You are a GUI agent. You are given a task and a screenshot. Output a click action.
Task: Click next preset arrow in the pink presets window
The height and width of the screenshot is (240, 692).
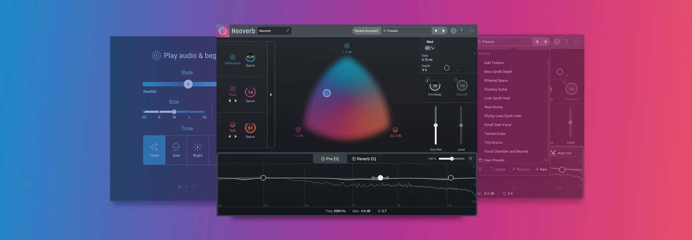546,42
